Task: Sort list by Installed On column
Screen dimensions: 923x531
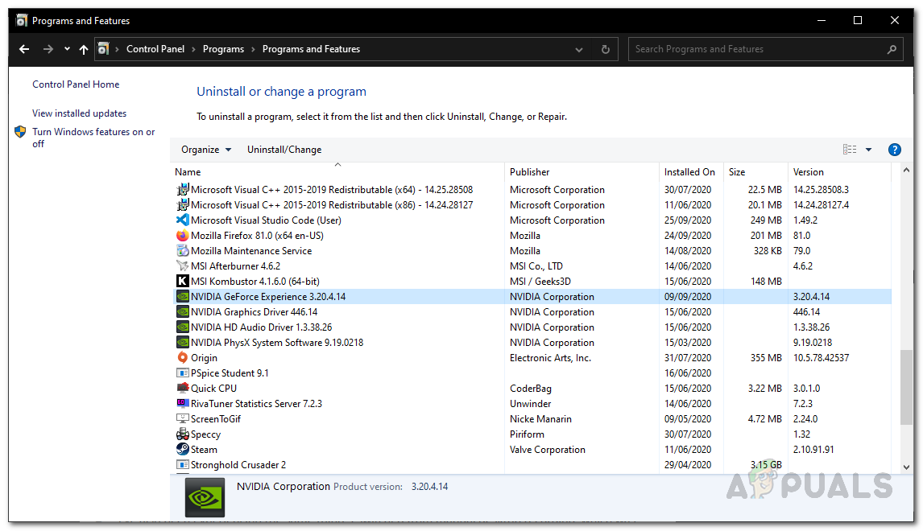Action: [x=689, y=172]
